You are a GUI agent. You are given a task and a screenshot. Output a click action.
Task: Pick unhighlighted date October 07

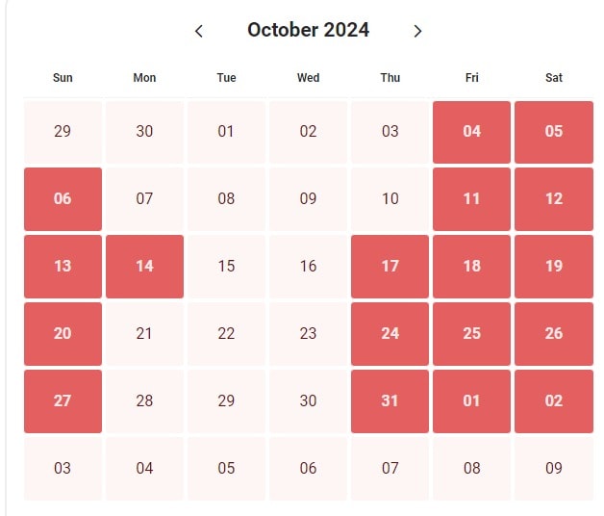[x=144, y=199]
